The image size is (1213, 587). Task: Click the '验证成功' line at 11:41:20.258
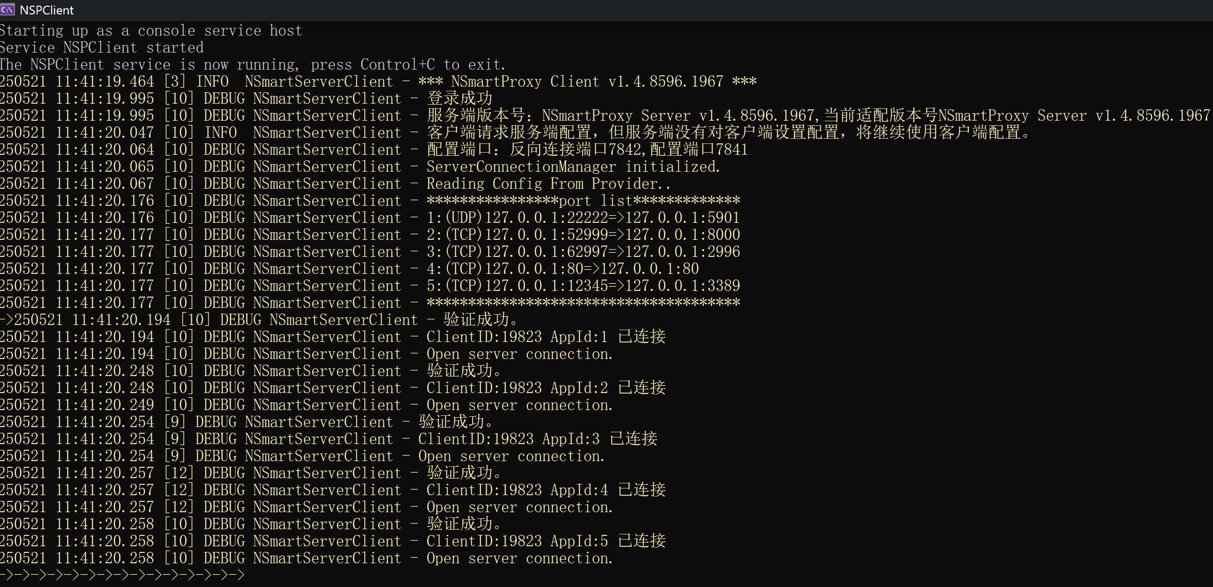[x=251, y=525]
